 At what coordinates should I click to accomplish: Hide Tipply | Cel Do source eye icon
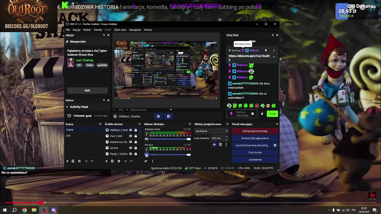[x=130, y=154]
